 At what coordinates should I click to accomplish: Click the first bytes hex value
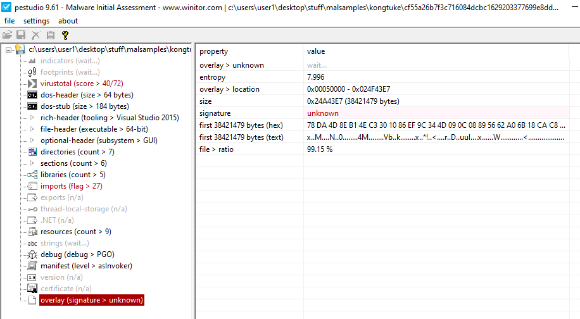point(436,125)
